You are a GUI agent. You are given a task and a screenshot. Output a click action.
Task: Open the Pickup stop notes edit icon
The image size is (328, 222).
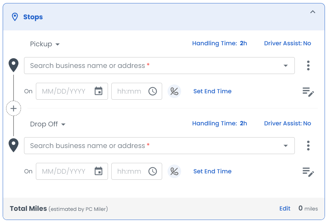pyautogui.click(x=308, y=92)
